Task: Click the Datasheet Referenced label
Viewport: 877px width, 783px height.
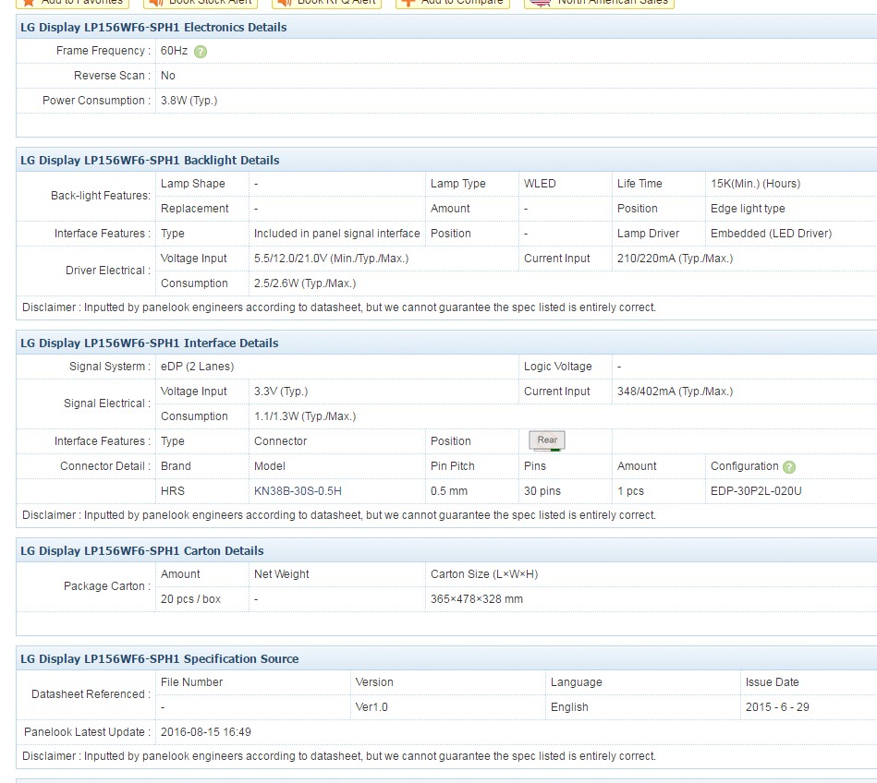Action: click(91, 694)
